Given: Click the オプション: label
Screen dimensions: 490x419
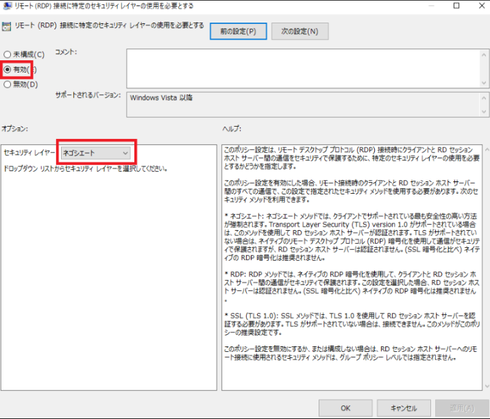Looking at the screenshot, I should [14, 129].
